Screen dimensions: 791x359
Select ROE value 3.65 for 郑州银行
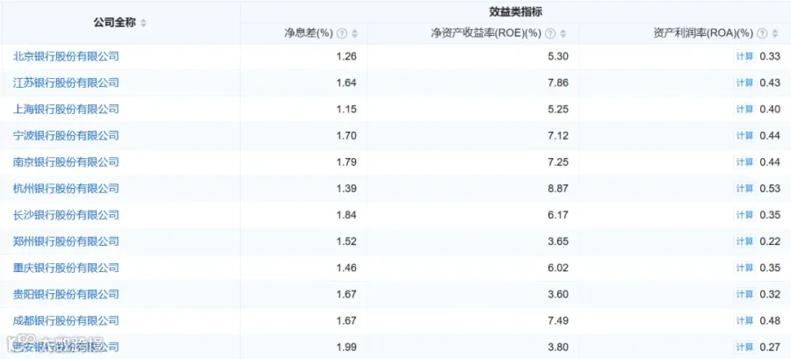point(558,241)
